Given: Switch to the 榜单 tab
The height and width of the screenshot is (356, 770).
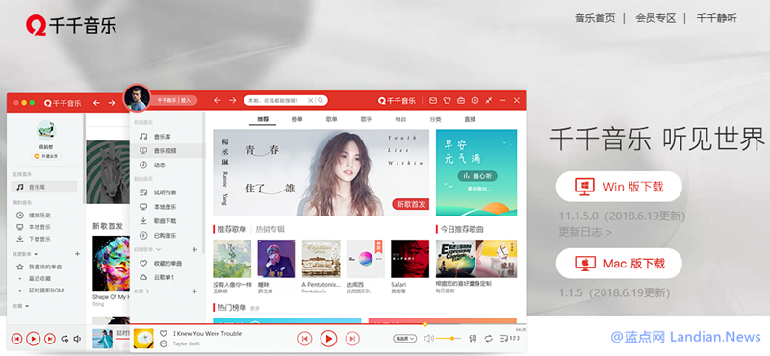Looking at the screenshot, I should [x=297, y=119].
